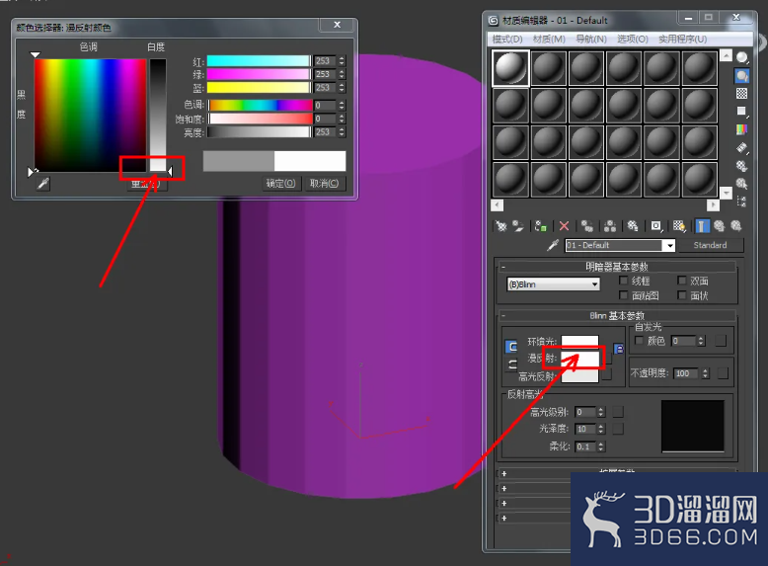Click the 取消(C) button

click(x=324, y=184)
